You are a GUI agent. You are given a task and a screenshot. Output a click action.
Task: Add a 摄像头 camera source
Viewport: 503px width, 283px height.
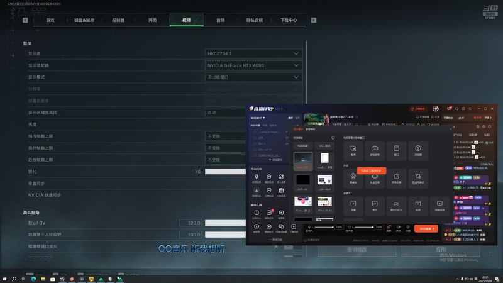tap(353, 178)
